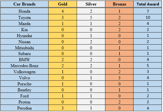Click the Proton brand cell
163x112 pixels.
(25, 102)
